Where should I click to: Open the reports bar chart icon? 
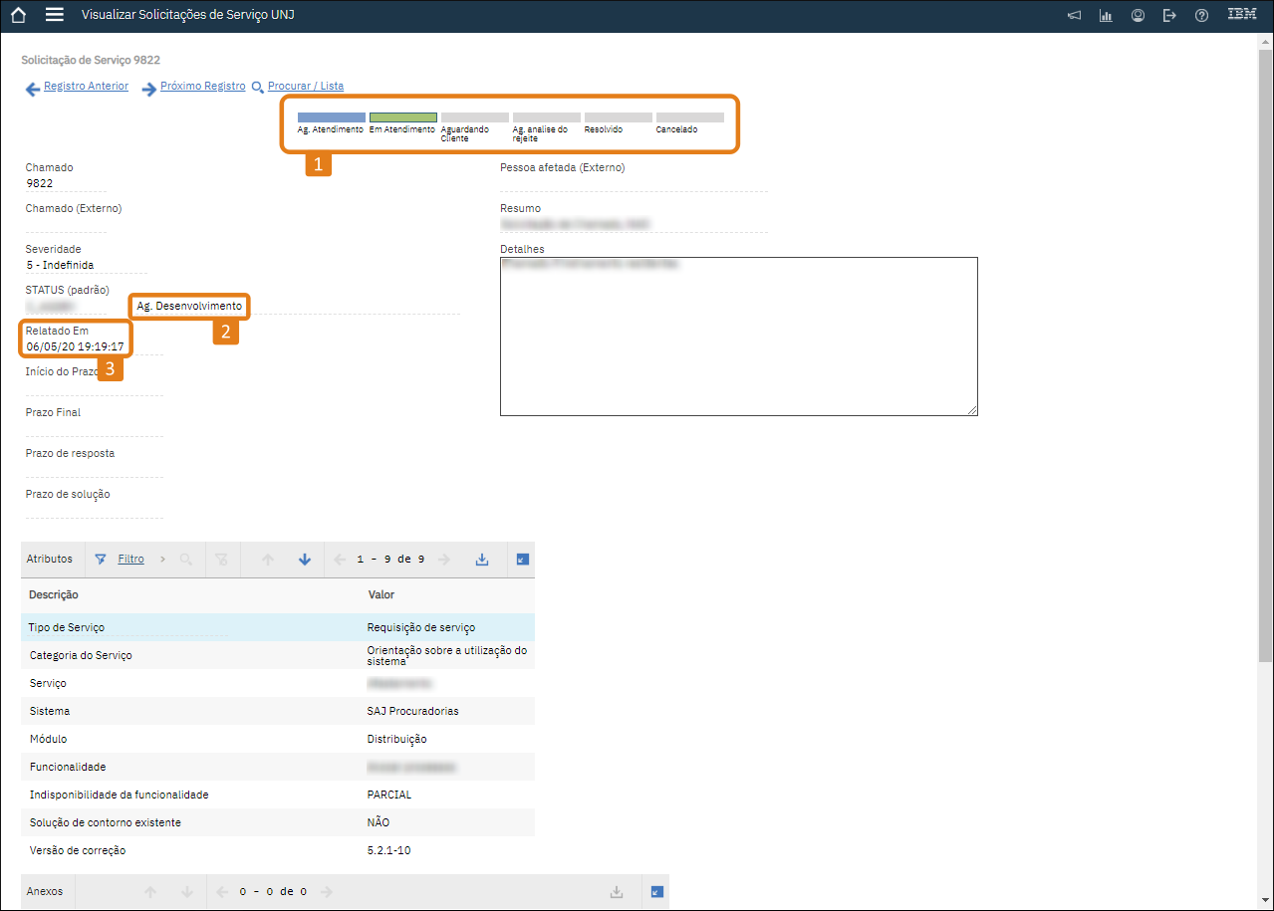1106,16
